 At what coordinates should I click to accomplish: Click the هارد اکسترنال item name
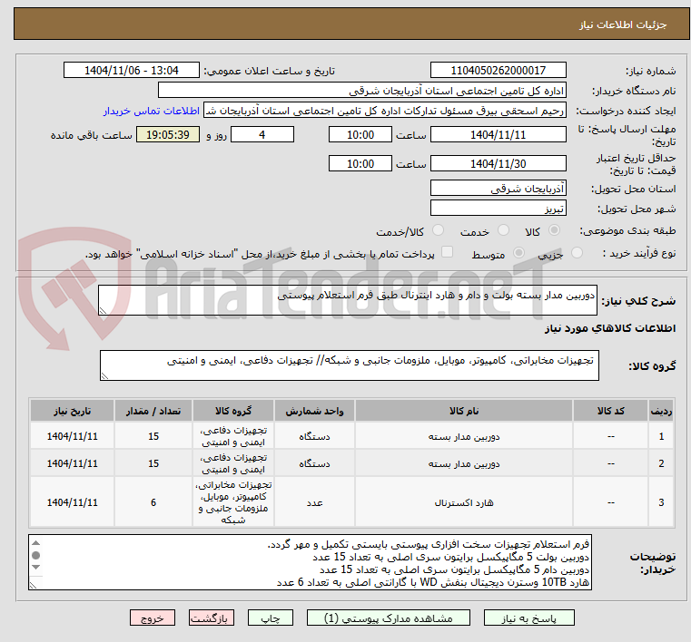click(464, 502)
